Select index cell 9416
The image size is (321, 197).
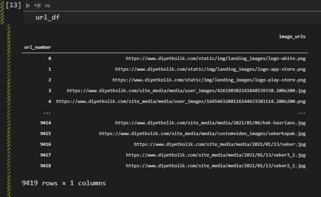point(46,144)
